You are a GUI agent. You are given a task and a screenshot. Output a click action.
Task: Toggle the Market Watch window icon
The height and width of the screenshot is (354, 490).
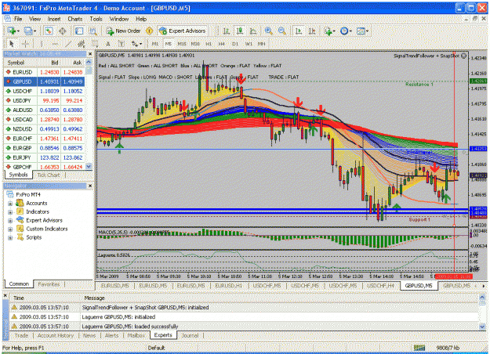(x=49, y=31)
